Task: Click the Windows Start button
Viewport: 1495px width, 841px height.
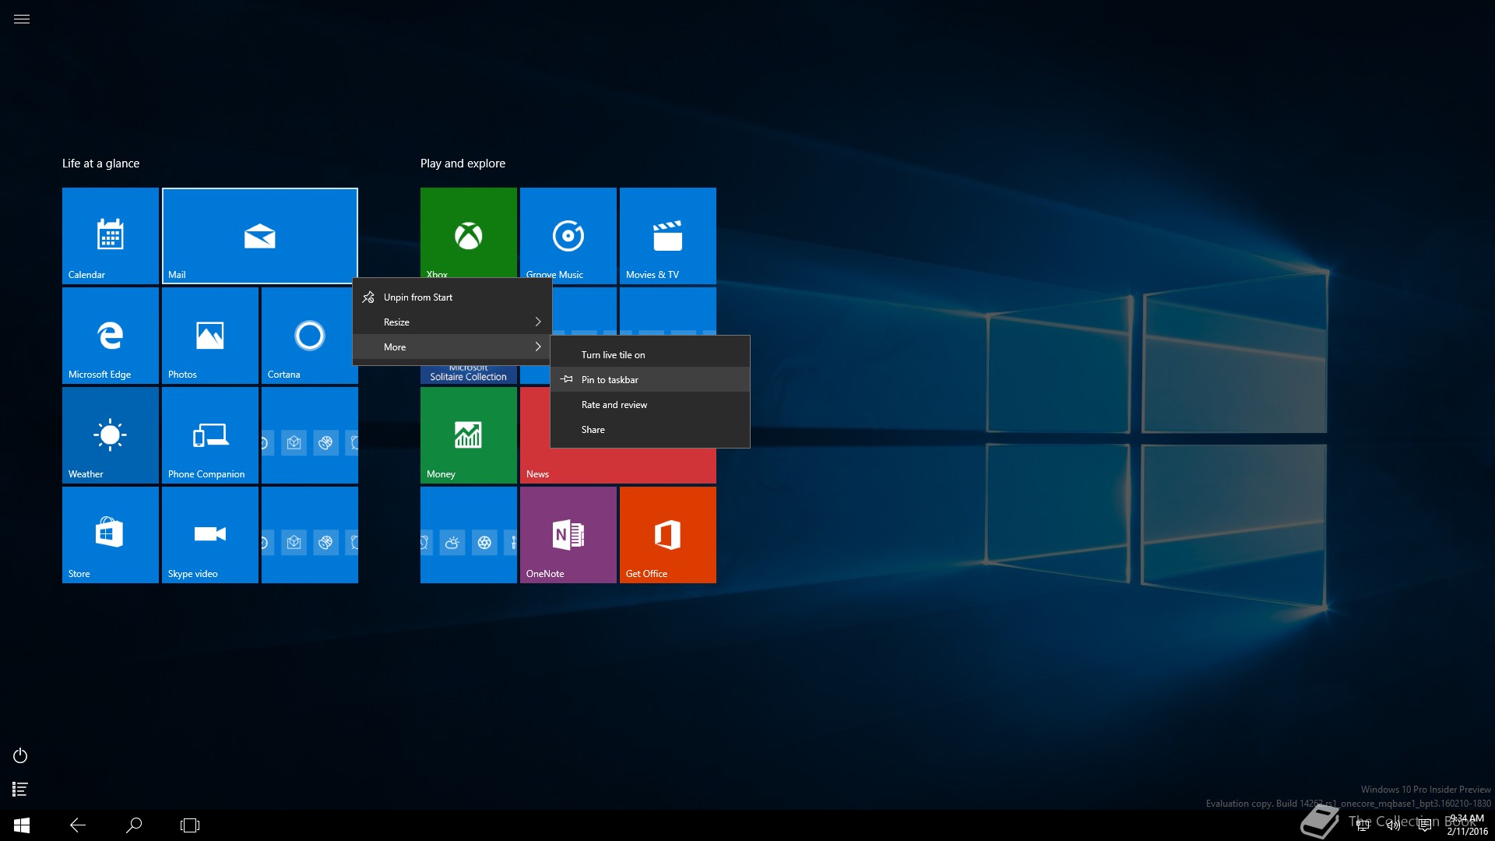Action: tap(22, 825)
